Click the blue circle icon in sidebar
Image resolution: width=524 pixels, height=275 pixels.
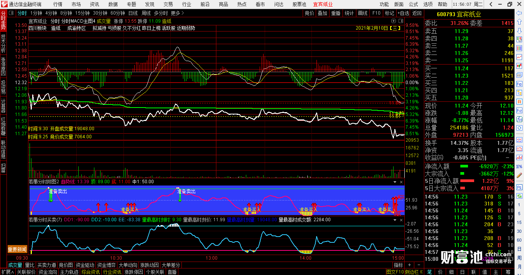pos(519,128)
